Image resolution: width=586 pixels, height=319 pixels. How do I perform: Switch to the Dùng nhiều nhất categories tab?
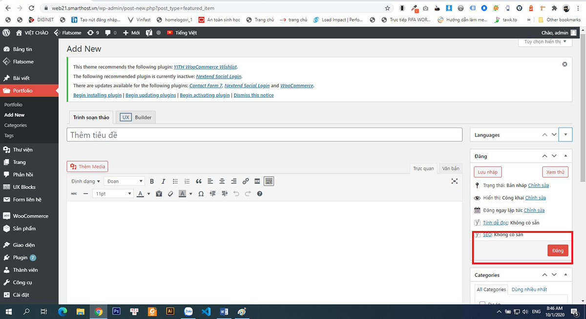529,289
